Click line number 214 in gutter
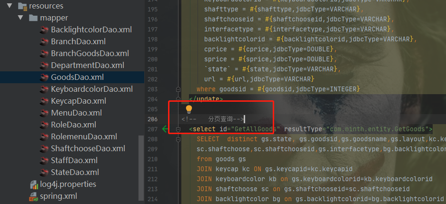 (x=152, y=199)
